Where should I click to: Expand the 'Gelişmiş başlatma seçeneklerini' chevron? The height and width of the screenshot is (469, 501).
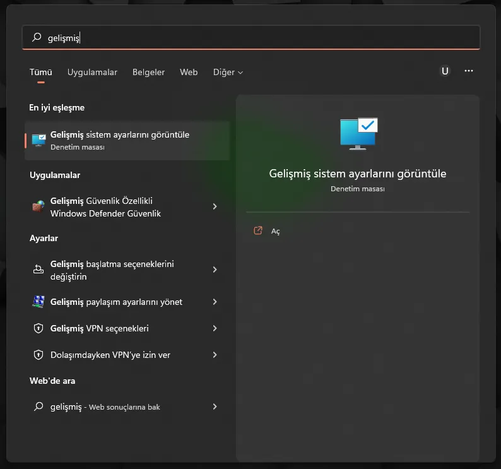215,270
